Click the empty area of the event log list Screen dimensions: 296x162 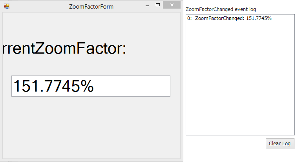(239, 78)
